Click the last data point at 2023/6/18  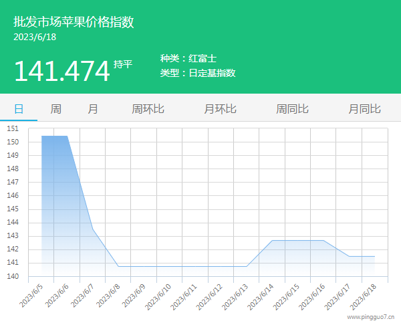click(374, 256)
